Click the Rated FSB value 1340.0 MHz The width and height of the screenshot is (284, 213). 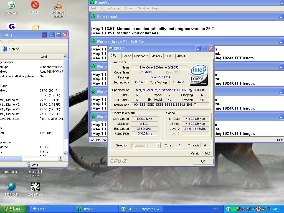click(144, 133)
